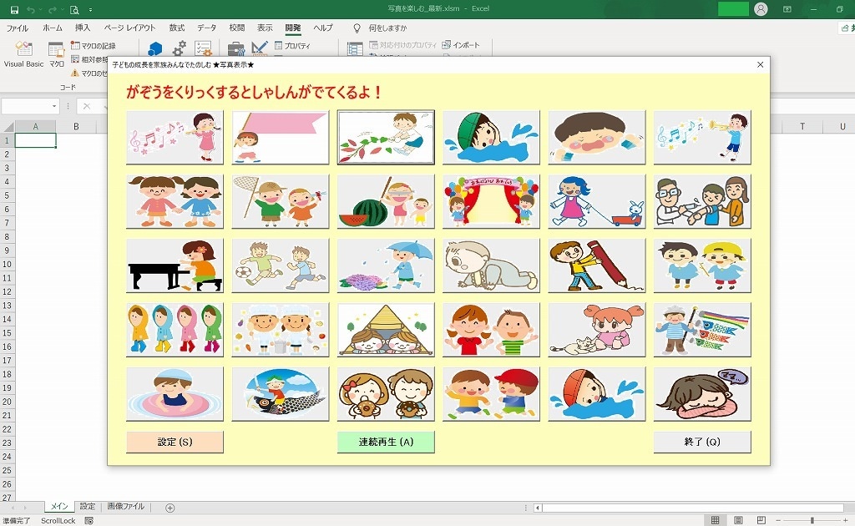Expand the Name Box dropdown arrow
The height and width of the screenshot is (526, 855).
point(54,106)
